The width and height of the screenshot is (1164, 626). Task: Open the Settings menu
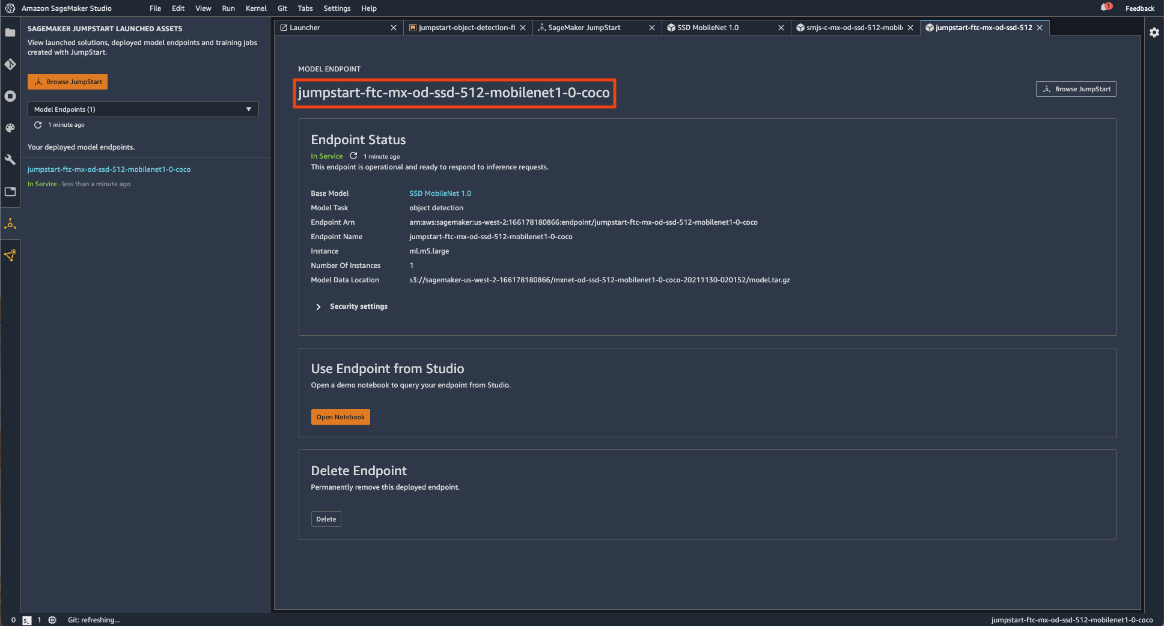coord(337,8)
